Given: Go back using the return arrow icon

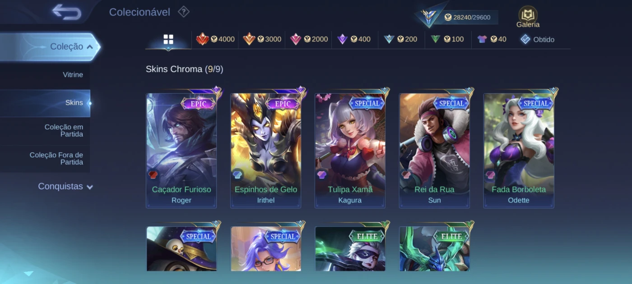Looking at the screenshot, I should (x=66, y=12).
